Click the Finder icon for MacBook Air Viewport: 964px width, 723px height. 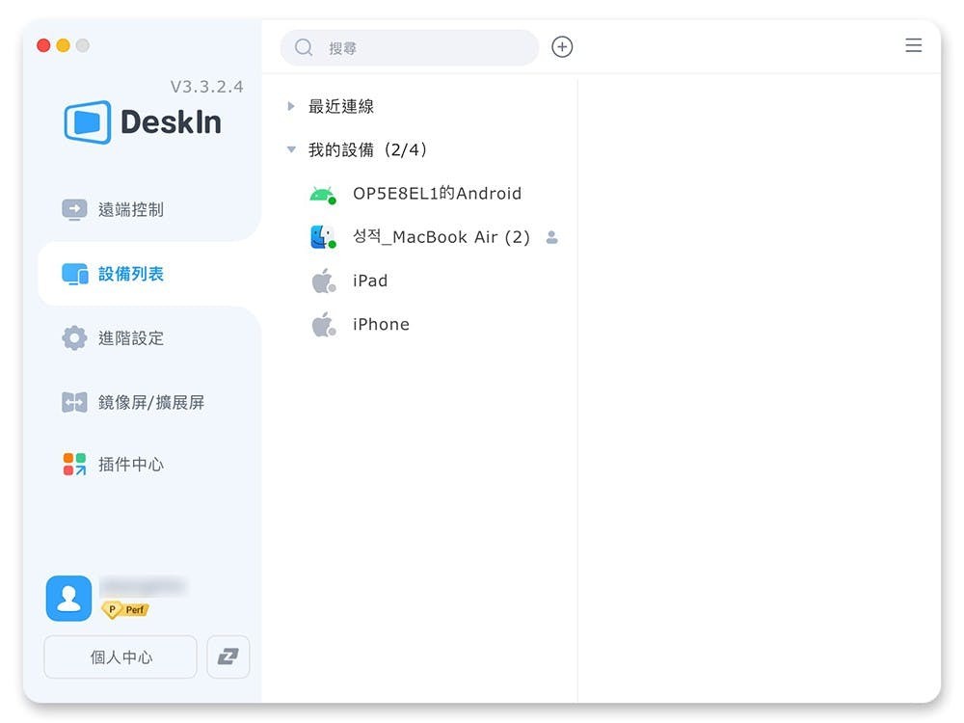pos(322,237)
